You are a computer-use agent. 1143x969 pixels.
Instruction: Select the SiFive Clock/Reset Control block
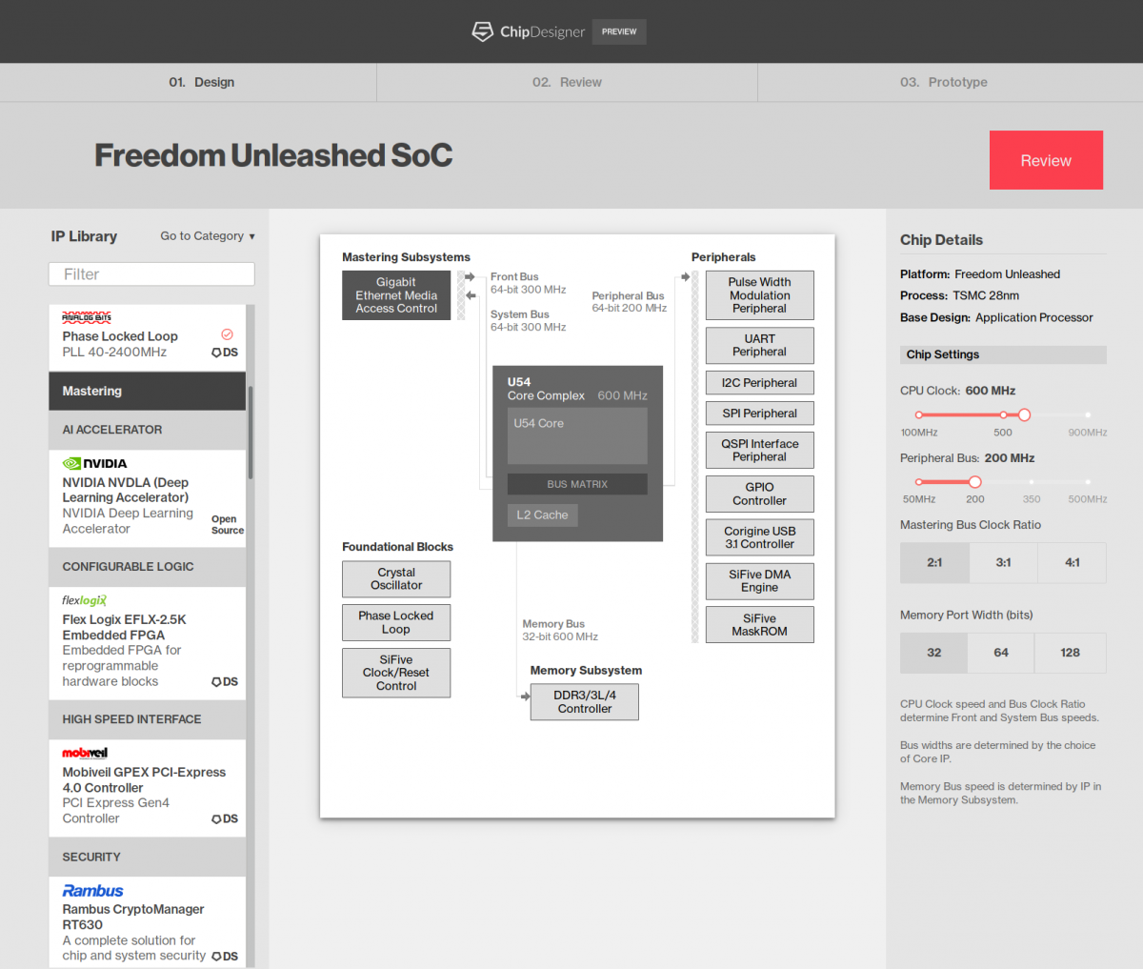[396, 673]
